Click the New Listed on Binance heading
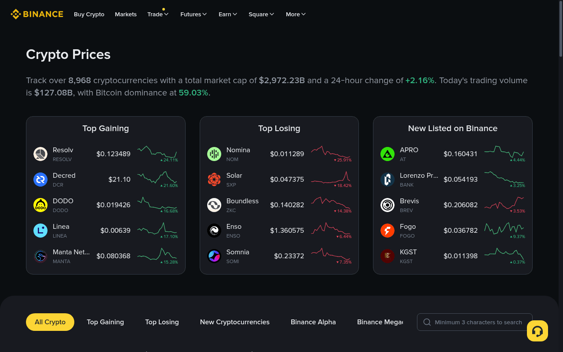This screenshot has width=563, height=352. point(453,128)
